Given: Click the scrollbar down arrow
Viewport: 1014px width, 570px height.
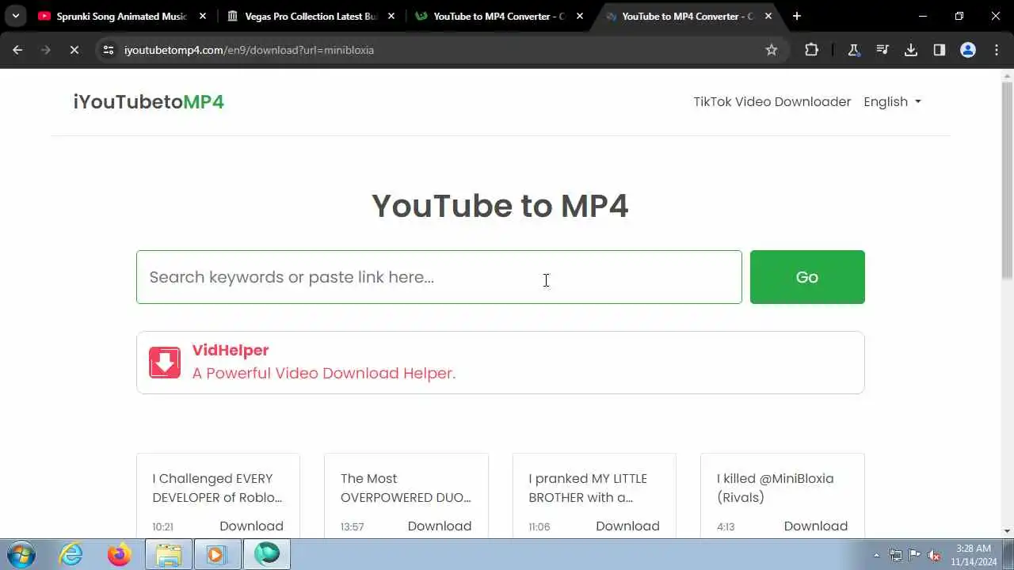Looking at the screenshot, I should pos(1007,531).
